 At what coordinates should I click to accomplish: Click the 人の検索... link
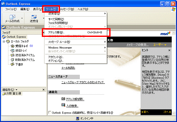click(72, 106)
